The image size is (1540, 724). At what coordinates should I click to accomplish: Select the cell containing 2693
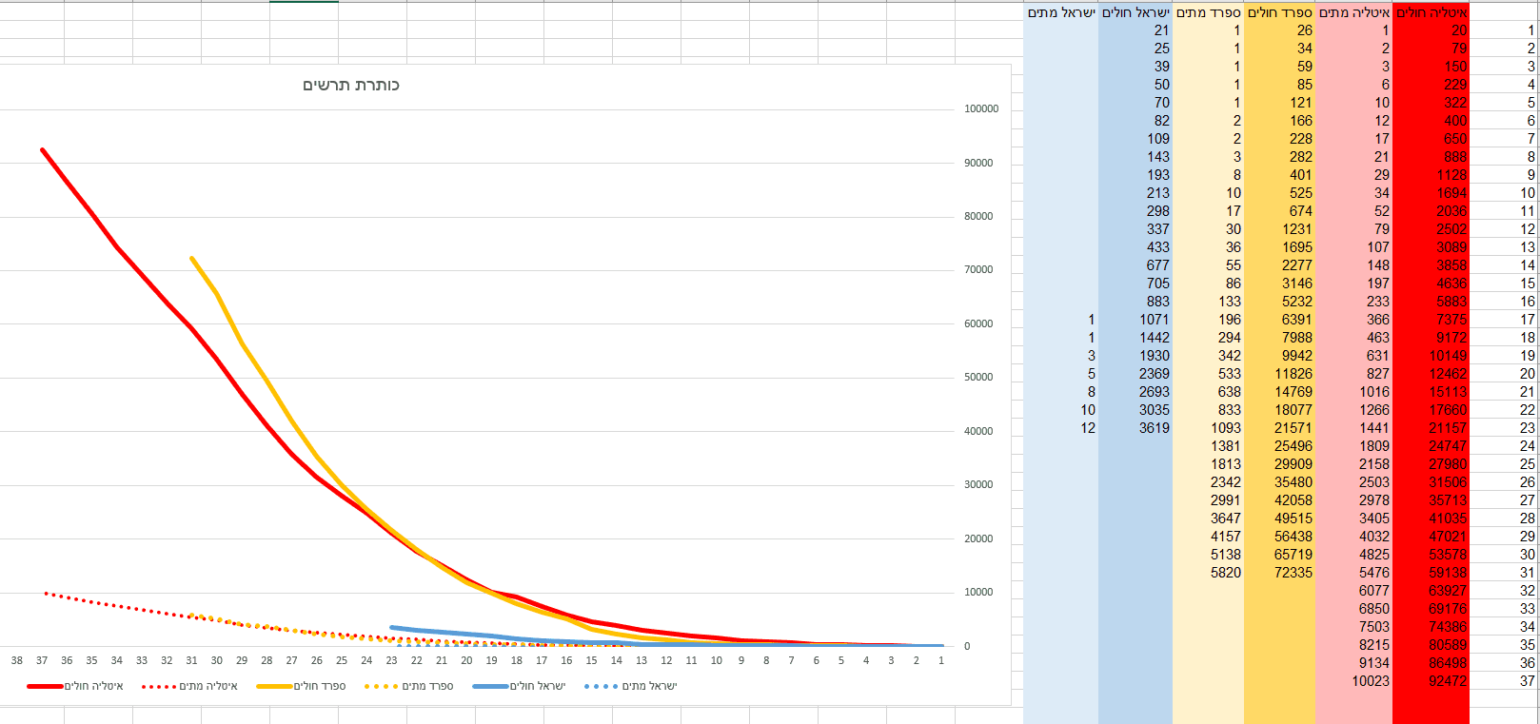[x=1135, y=392]
